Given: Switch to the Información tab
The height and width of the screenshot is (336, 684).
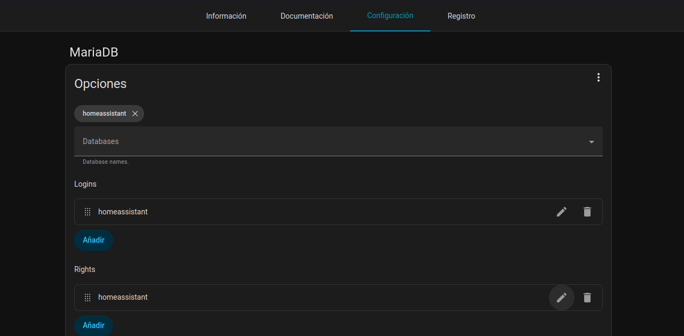Looking at the screenshot, I should pos(226,16).
